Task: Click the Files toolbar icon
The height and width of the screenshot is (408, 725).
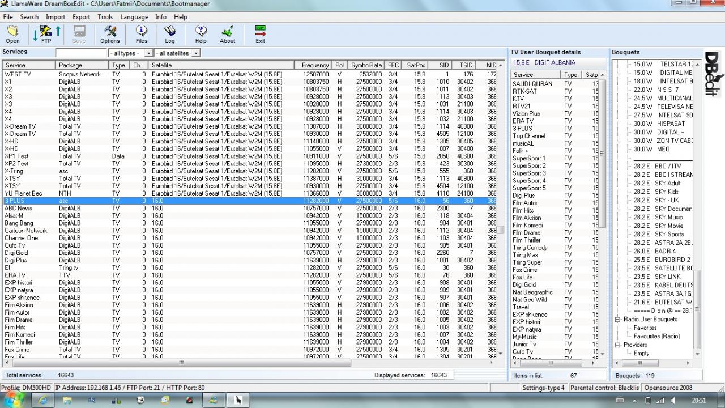Action: click(x=142, y=34)
